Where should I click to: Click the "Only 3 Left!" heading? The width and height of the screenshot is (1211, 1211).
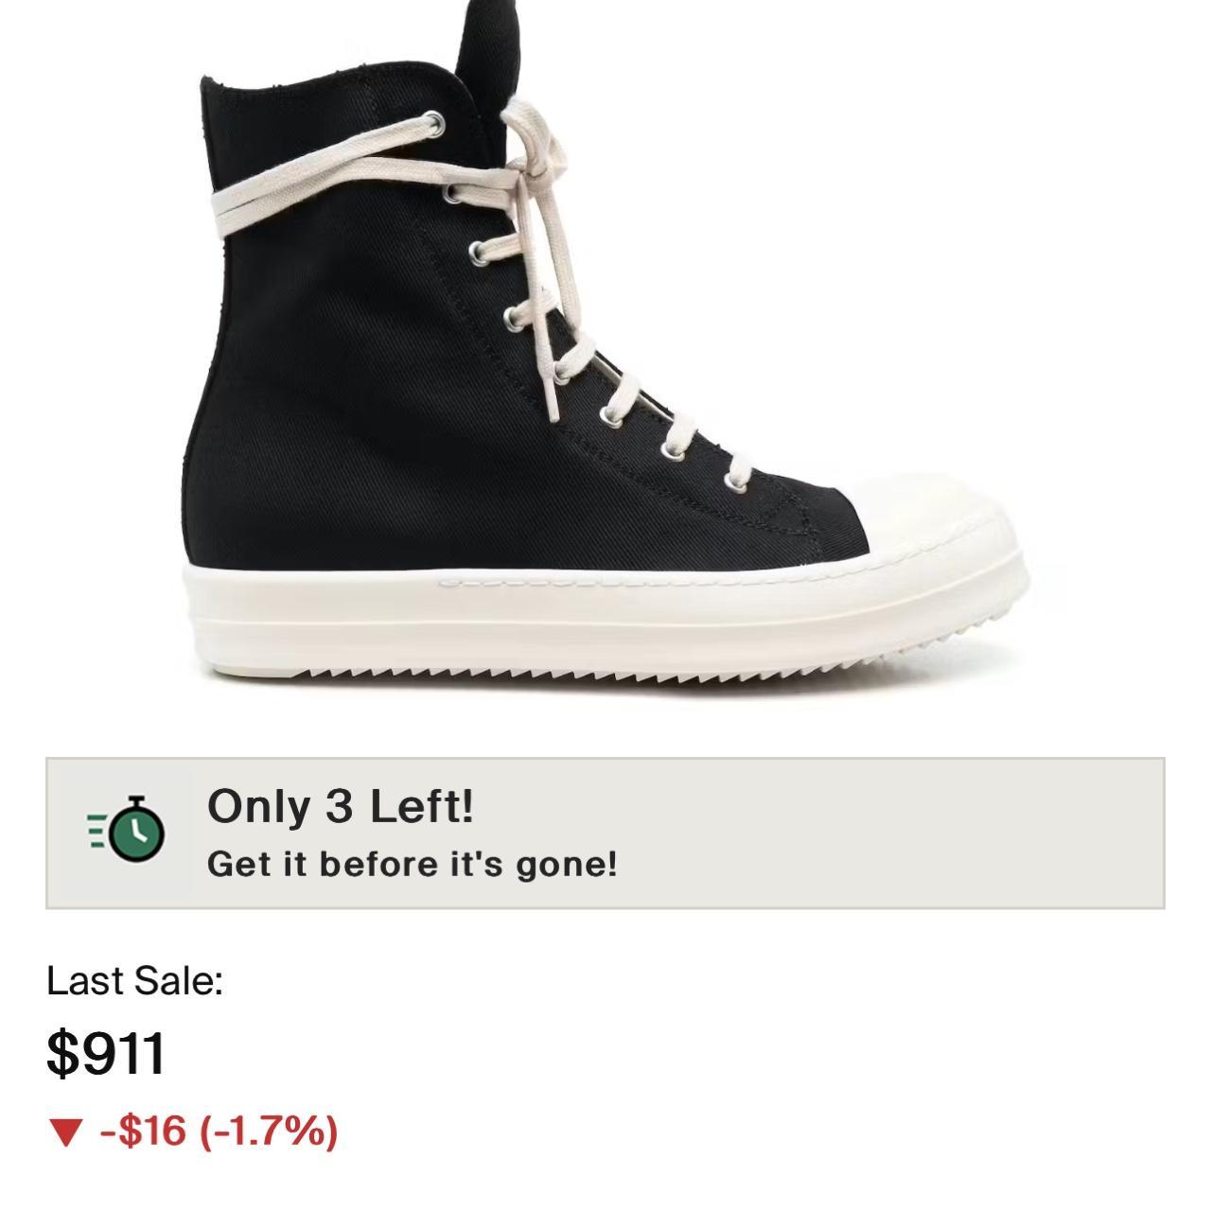click(341, 806)
